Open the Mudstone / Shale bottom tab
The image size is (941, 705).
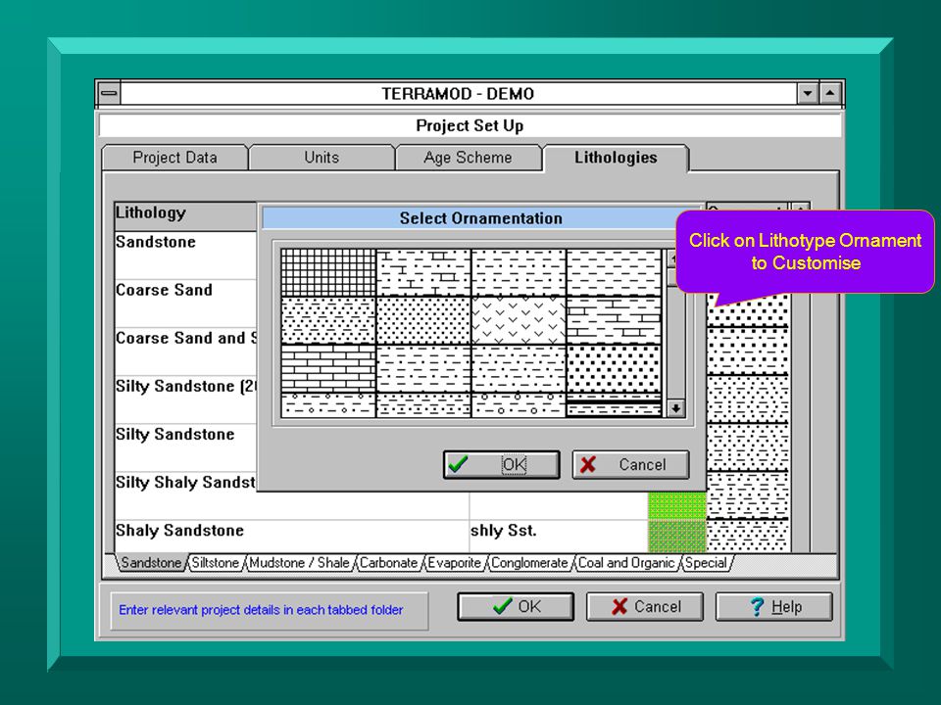click(x=299, y=563)
